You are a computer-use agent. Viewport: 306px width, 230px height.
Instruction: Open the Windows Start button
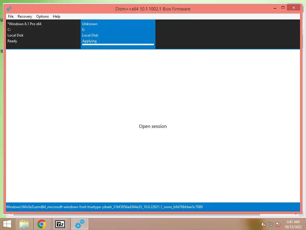pos(7,224)
